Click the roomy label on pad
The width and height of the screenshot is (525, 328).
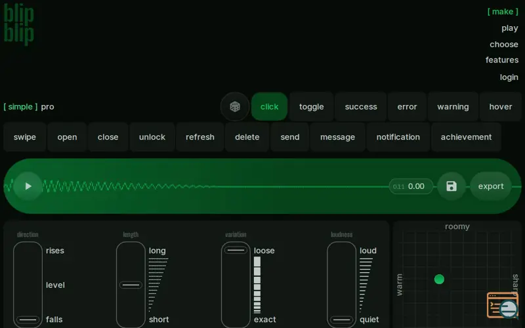point(457,226)
